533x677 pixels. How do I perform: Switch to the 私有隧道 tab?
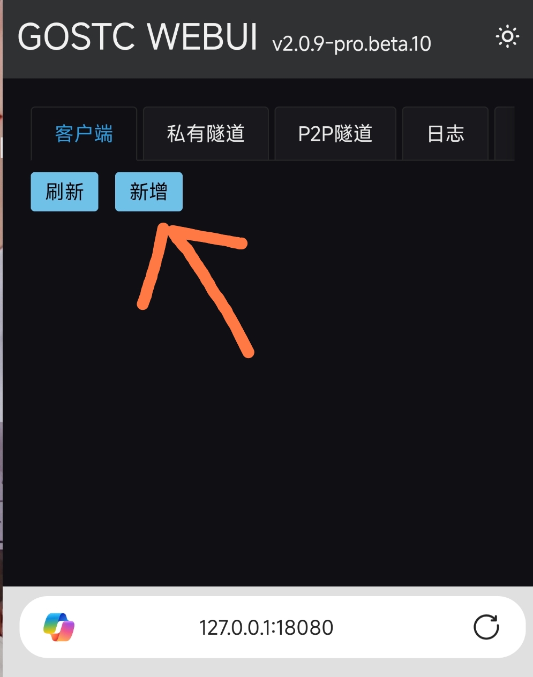[x=206, y=133]
